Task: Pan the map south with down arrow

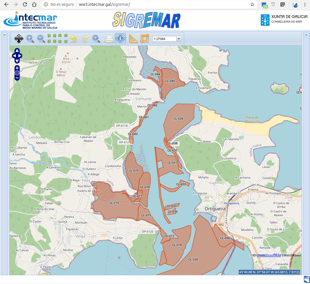Action: click(17, 61)
